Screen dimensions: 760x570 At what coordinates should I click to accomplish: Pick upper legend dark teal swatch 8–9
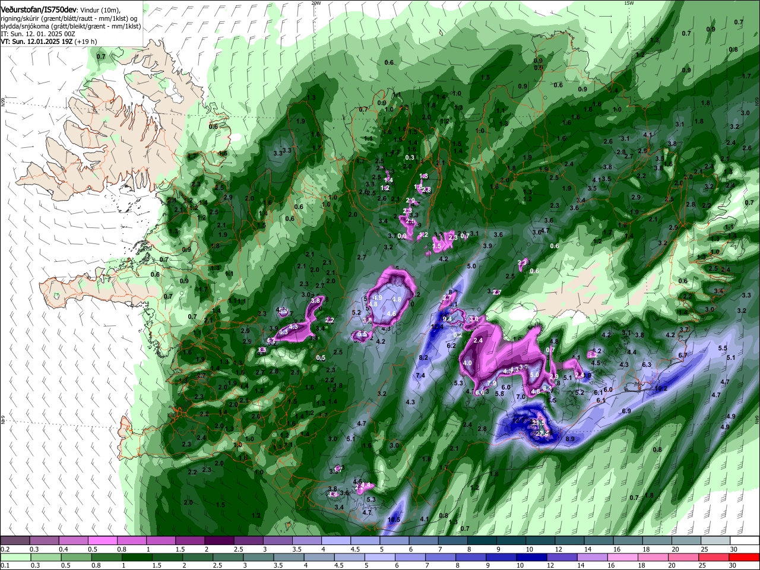pos(482,541)
